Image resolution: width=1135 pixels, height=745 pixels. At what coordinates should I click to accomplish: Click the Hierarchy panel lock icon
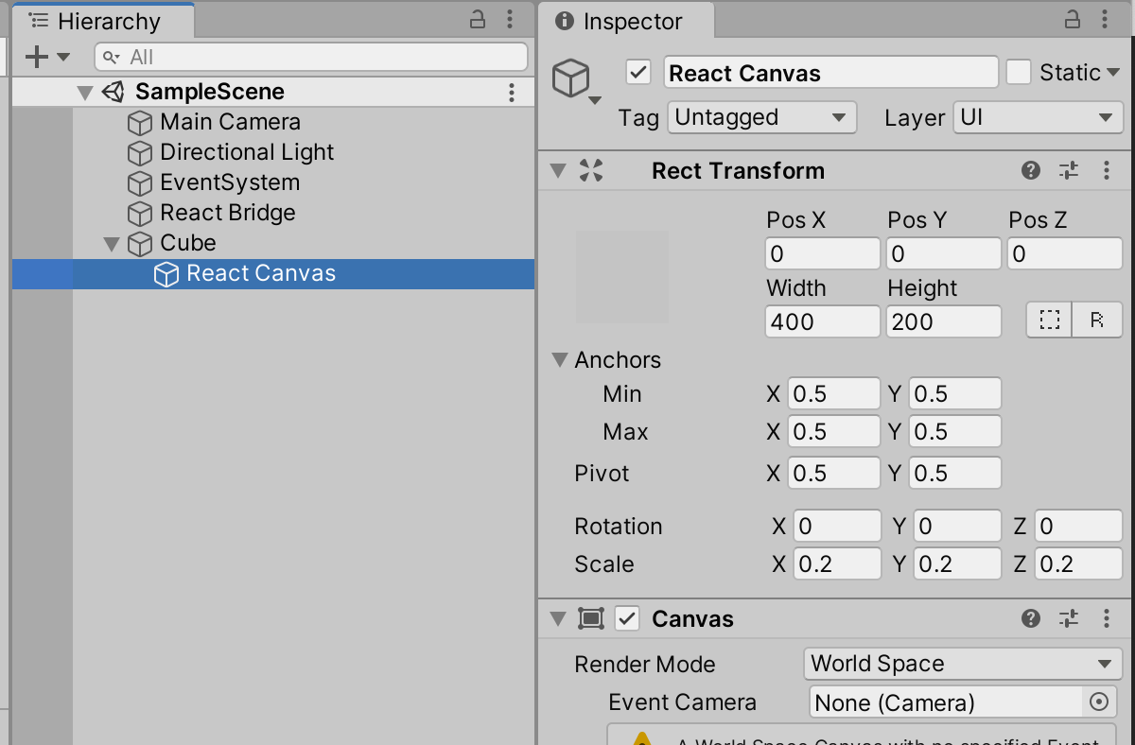pyautogui.click(x=479, y=20)
